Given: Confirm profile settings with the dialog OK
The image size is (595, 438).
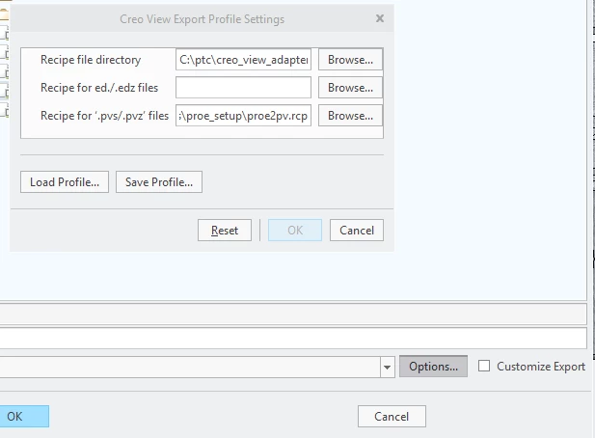Looking at the screenshot, I should click(x=295, y=230).
